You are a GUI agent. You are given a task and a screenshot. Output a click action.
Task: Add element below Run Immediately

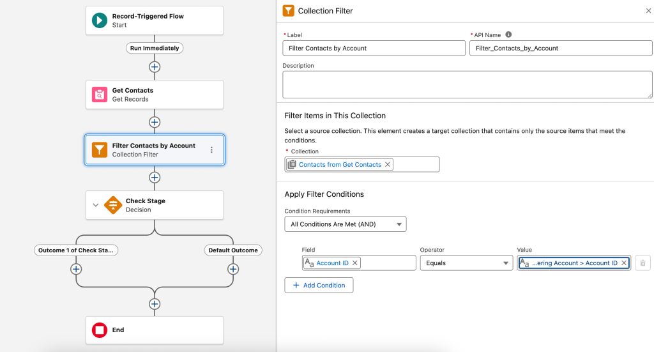[155, 66]
